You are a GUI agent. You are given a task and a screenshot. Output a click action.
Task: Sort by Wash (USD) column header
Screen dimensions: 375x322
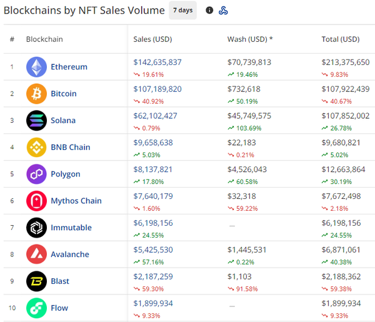250,39
